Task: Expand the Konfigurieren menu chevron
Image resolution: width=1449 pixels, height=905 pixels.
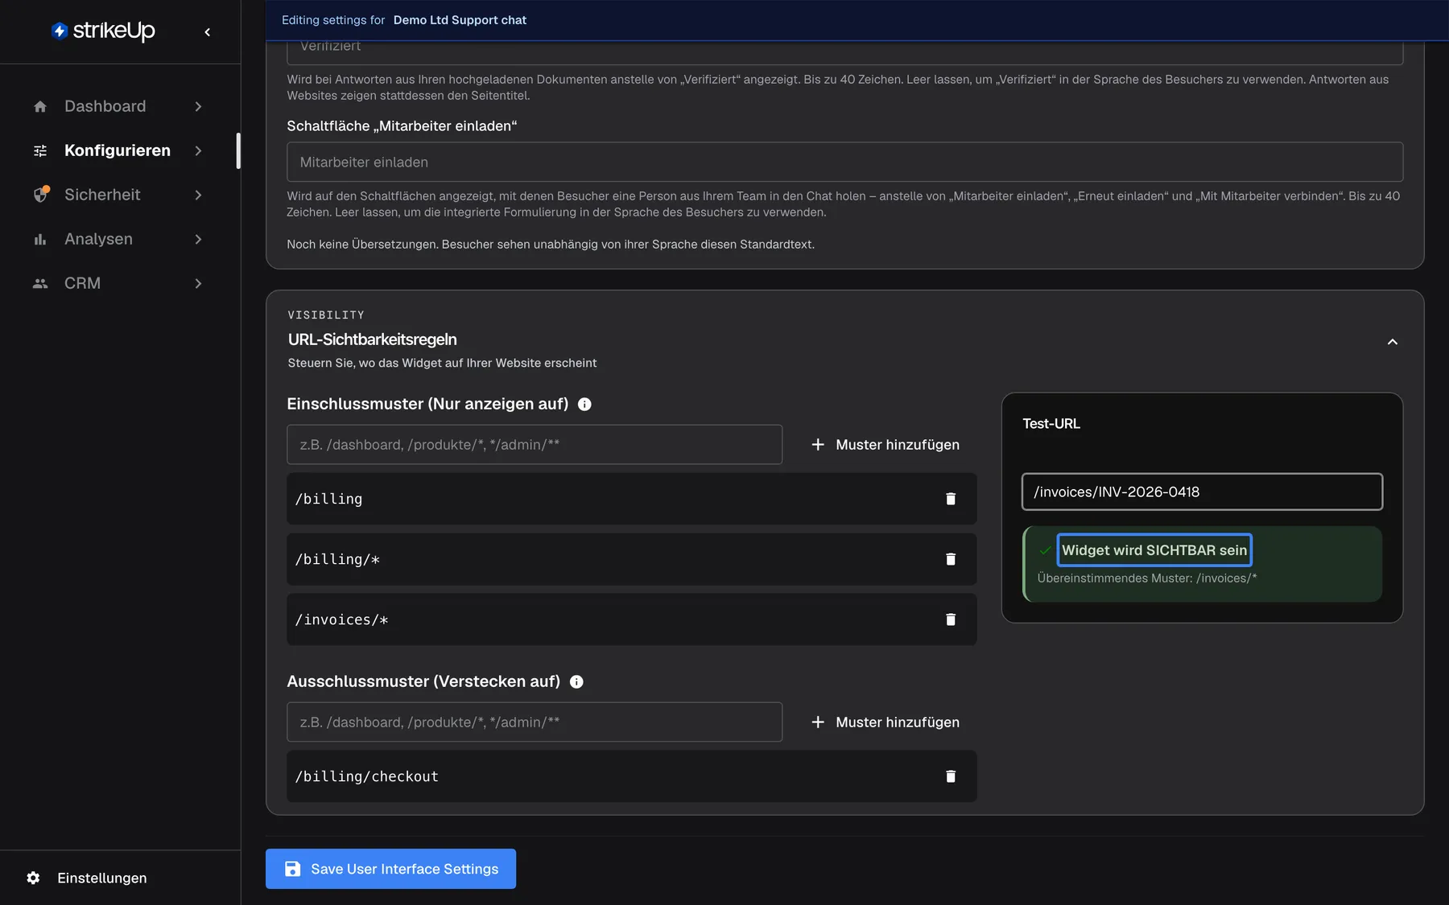Action: coord(198,150)
